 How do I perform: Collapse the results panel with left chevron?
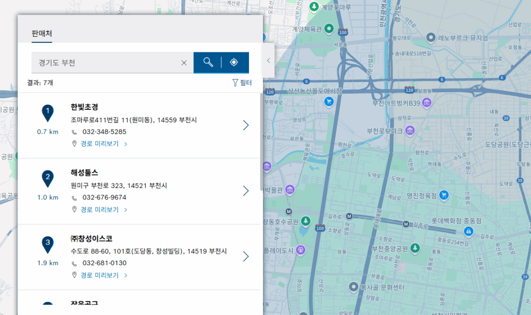[x=269, y=61]
